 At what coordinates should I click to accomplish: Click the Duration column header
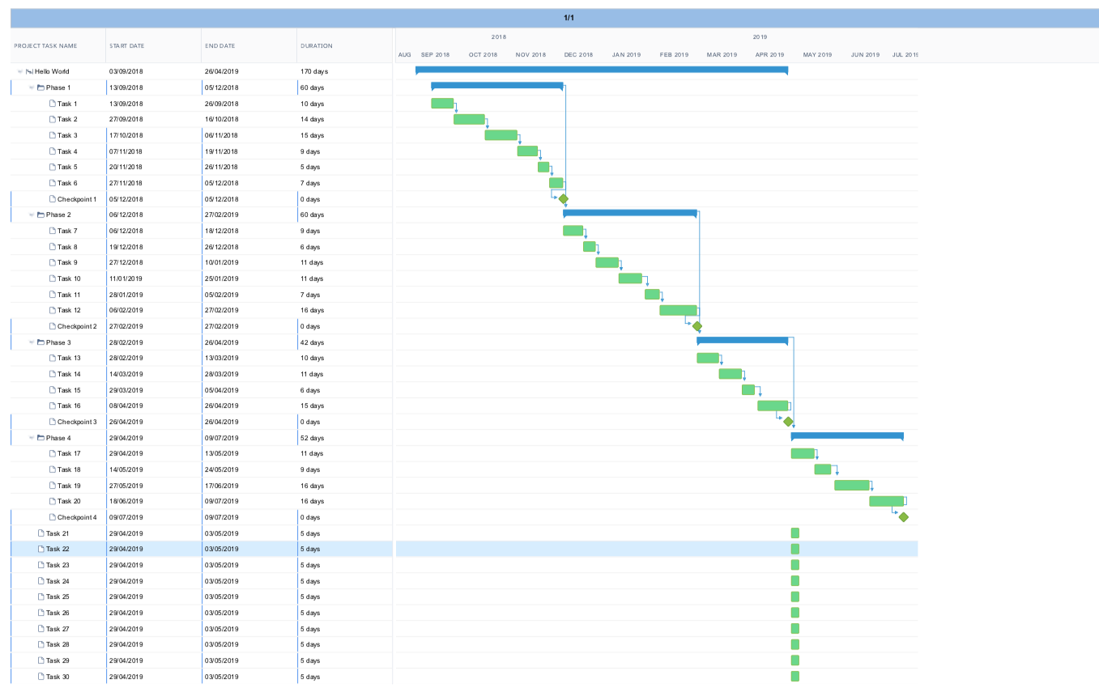[317, 46]
